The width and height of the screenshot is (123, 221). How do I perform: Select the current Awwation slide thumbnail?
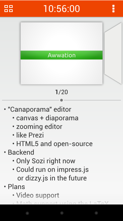coord(61,53)
